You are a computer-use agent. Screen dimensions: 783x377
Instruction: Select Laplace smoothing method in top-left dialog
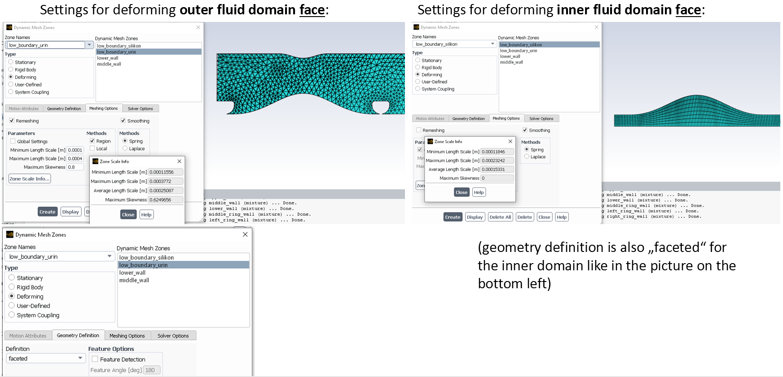point(125,148)
